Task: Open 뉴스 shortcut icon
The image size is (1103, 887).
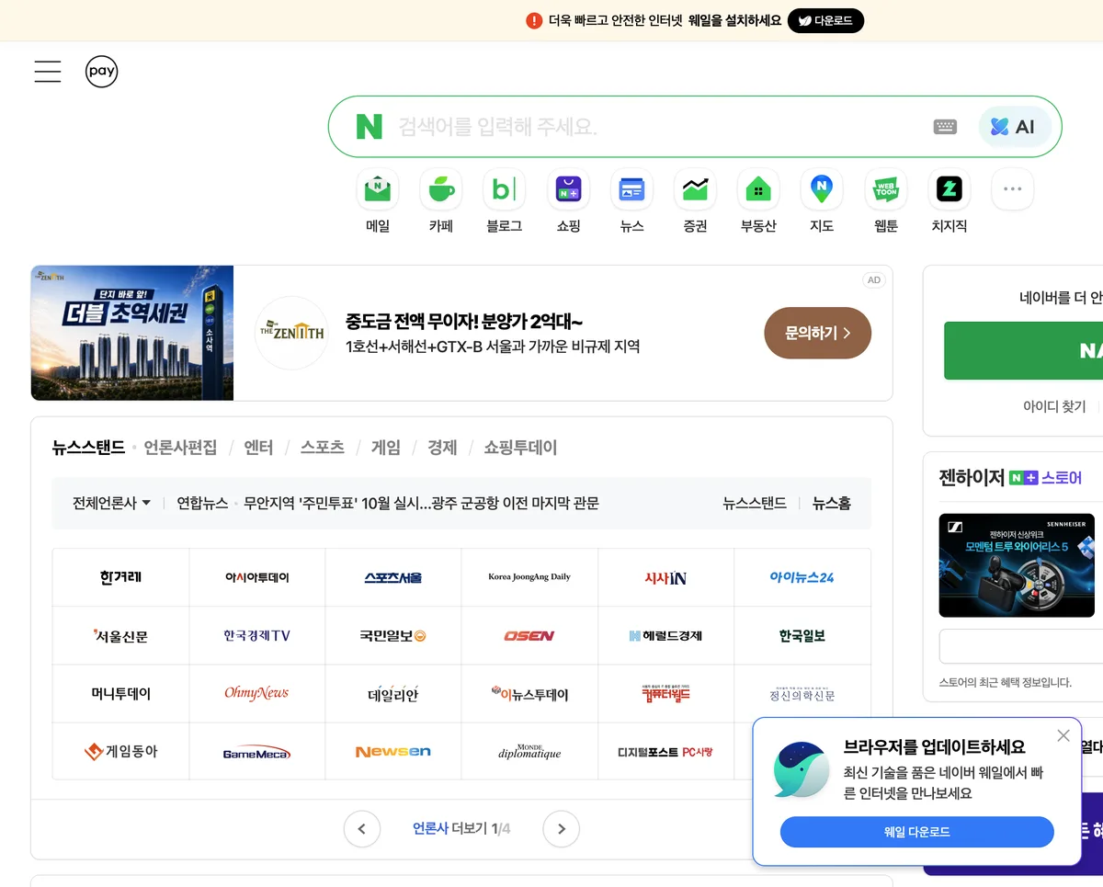Action: 631,190
